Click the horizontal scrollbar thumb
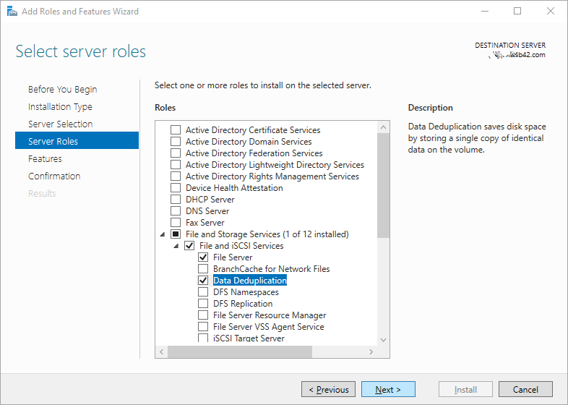 240,351
